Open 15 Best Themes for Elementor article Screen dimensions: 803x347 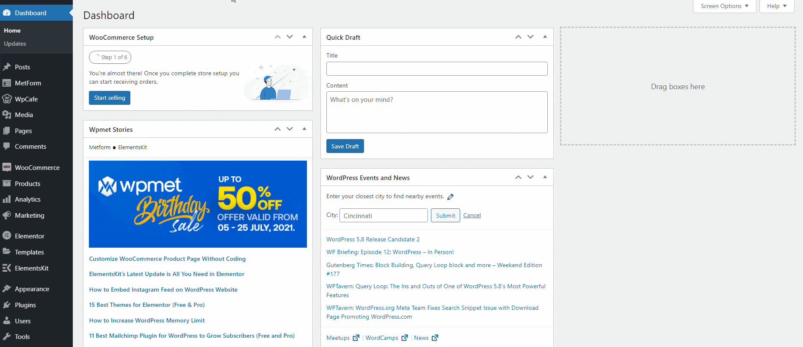(147, 305)
